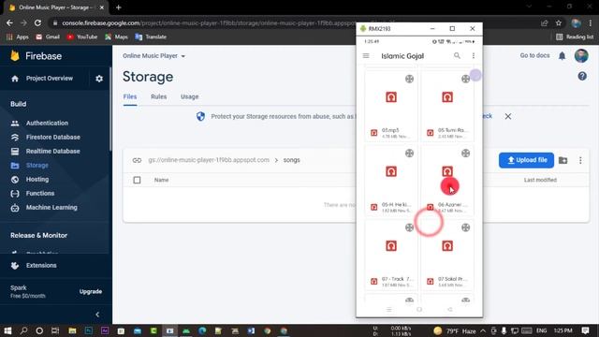Viewport: 599px width, 337px height.
Task: Open Firebase notifications bell
Action: (562, 56)
